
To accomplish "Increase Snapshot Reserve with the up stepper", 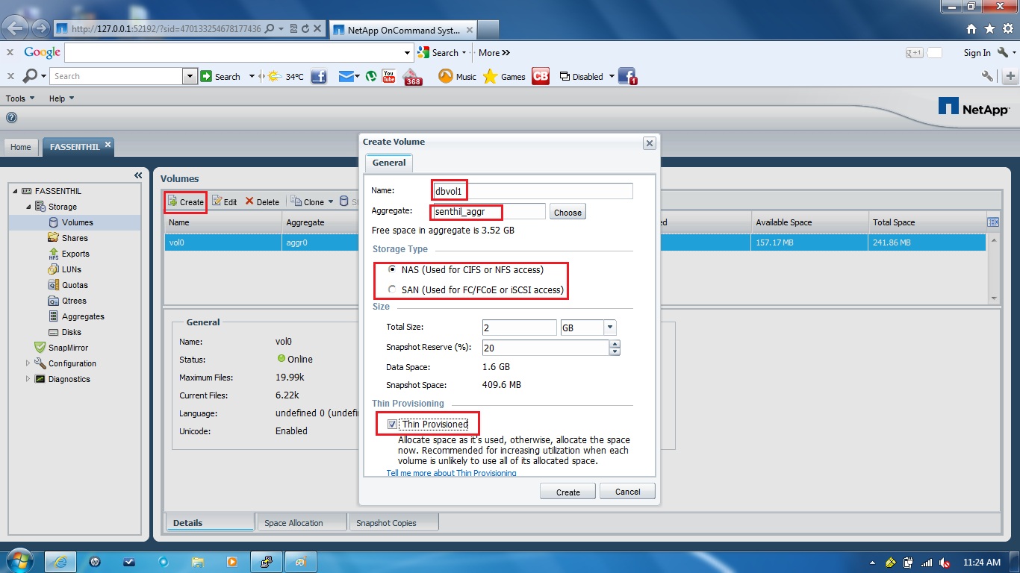I will tap(614, 344).
